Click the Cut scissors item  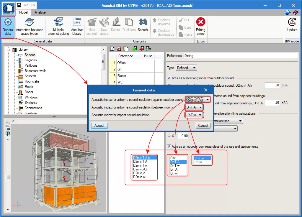(x=184, y=20)
